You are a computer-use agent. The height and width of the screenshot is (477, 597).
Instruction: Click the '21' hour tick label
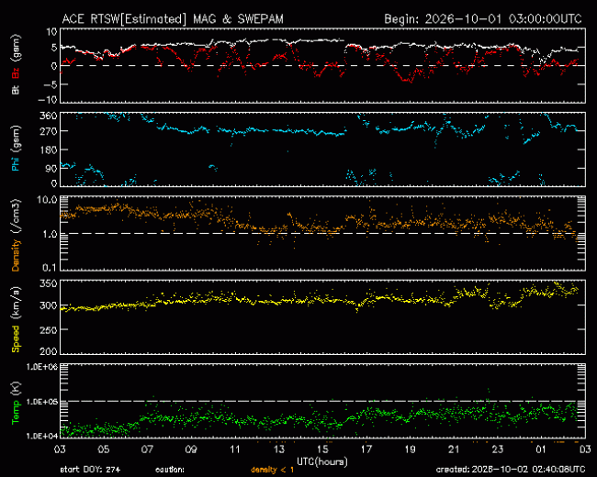454,449
